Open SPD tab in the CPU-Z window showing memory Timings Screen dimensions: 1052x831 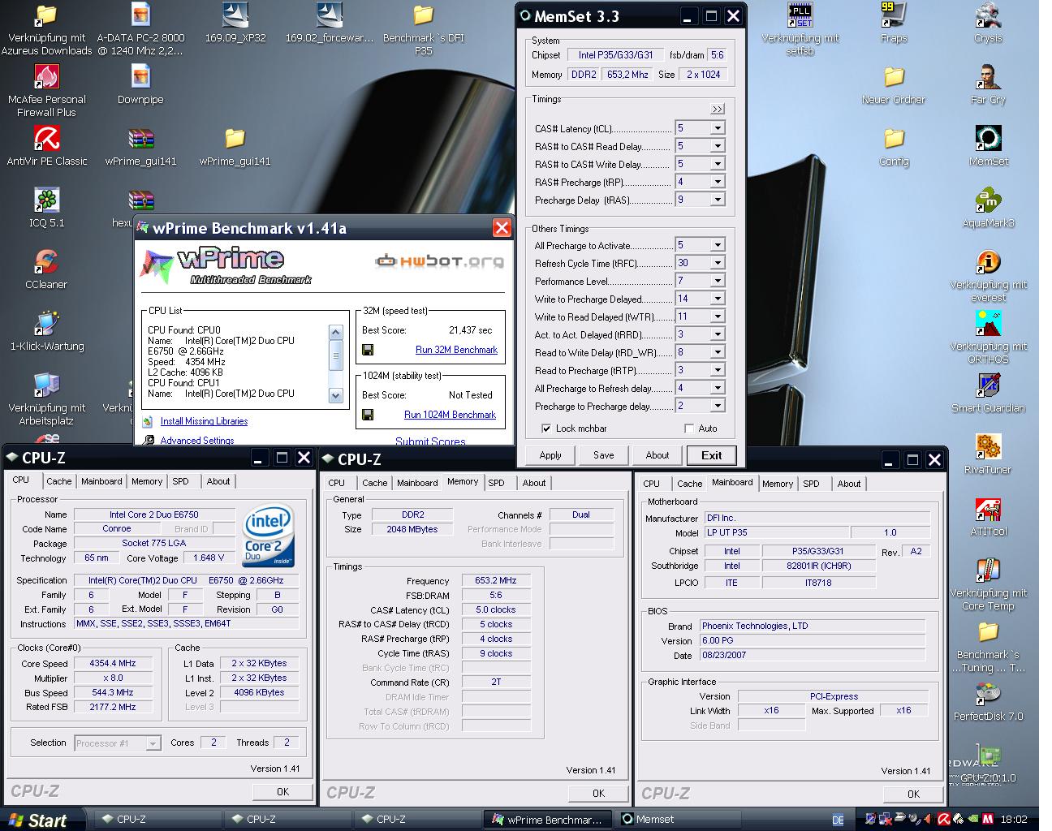(496, 483)
